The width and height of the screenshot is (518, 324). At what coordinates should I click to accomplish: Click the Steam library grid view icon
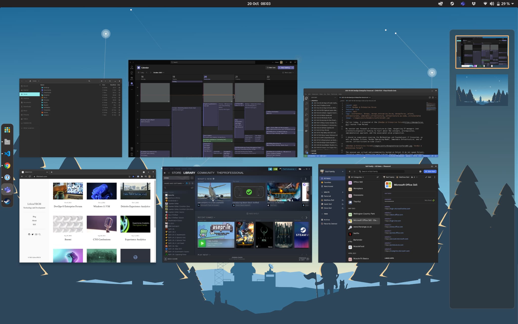pyautogui.click(x=192, y=178)
